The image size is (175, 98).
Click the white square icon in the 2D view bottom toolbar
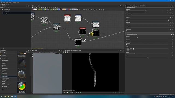[67, 93]
